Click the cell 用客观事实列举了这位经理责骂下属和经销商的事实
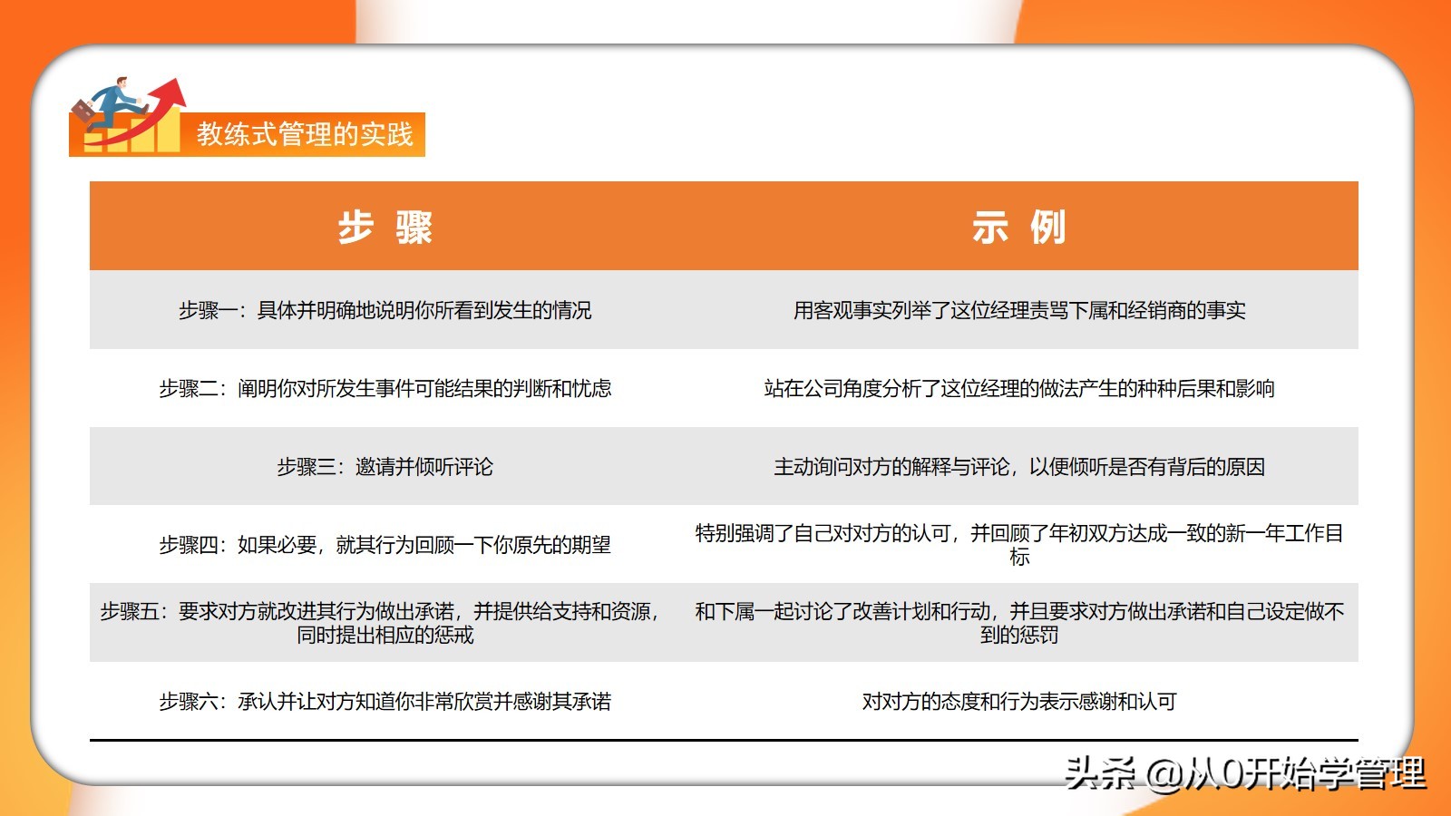The height and width of the screenshot is (816, 1451). point(1019,310)
